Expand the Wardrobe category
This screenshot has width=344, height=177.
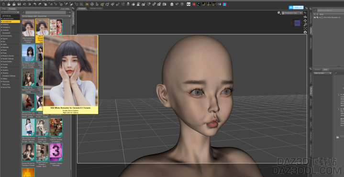pos(1,81)
